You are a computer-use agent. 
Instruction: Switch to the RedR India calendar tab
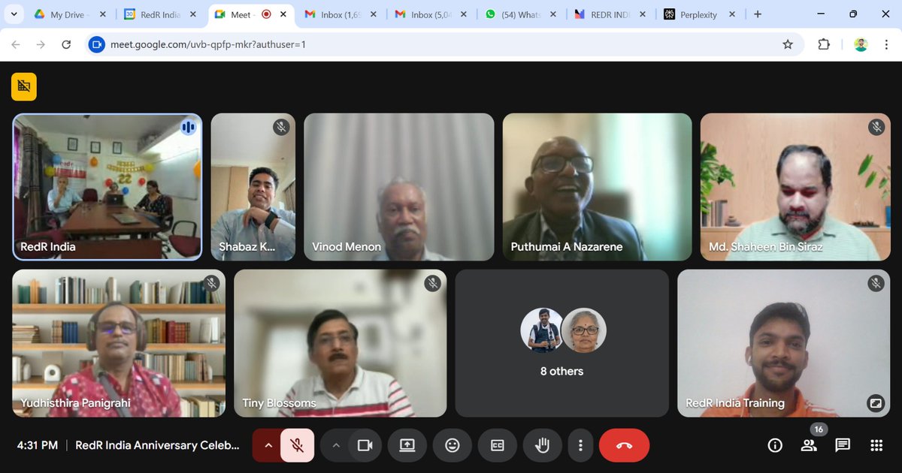click(x=159, y=14)
